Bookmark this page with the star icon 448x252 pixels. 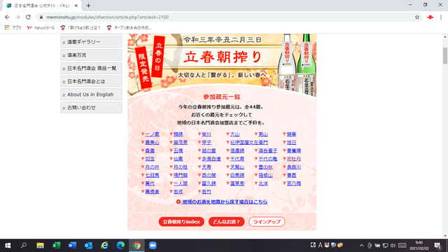coord(417,17)
